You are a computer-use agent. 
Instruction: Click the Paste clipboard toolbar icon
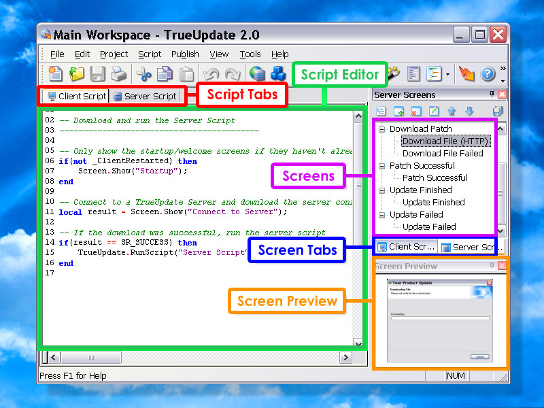click(186, 73)
